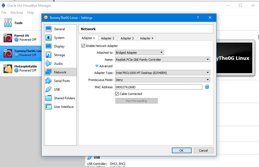Click the Powered Off status under Parrot OS
The height and width of the screenshot is (167, 259).
(x=28, y=40)
